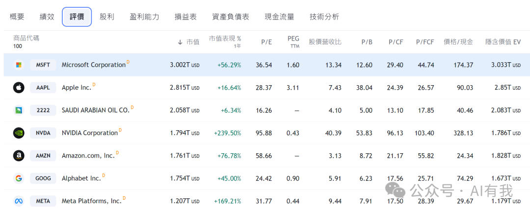
Task: Select the 現金流量 tab
Action: click(279, 17)
